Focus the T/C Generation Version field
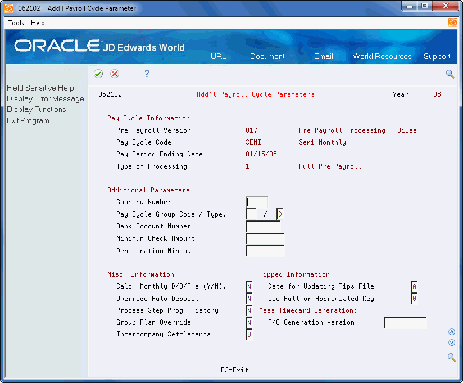Image resolution: width=463 pixels, height=383 pixels. [405, 322]
